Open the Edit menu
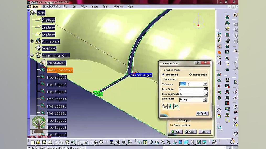The width and height of the screenshot is (266, 149). point(74,7)
